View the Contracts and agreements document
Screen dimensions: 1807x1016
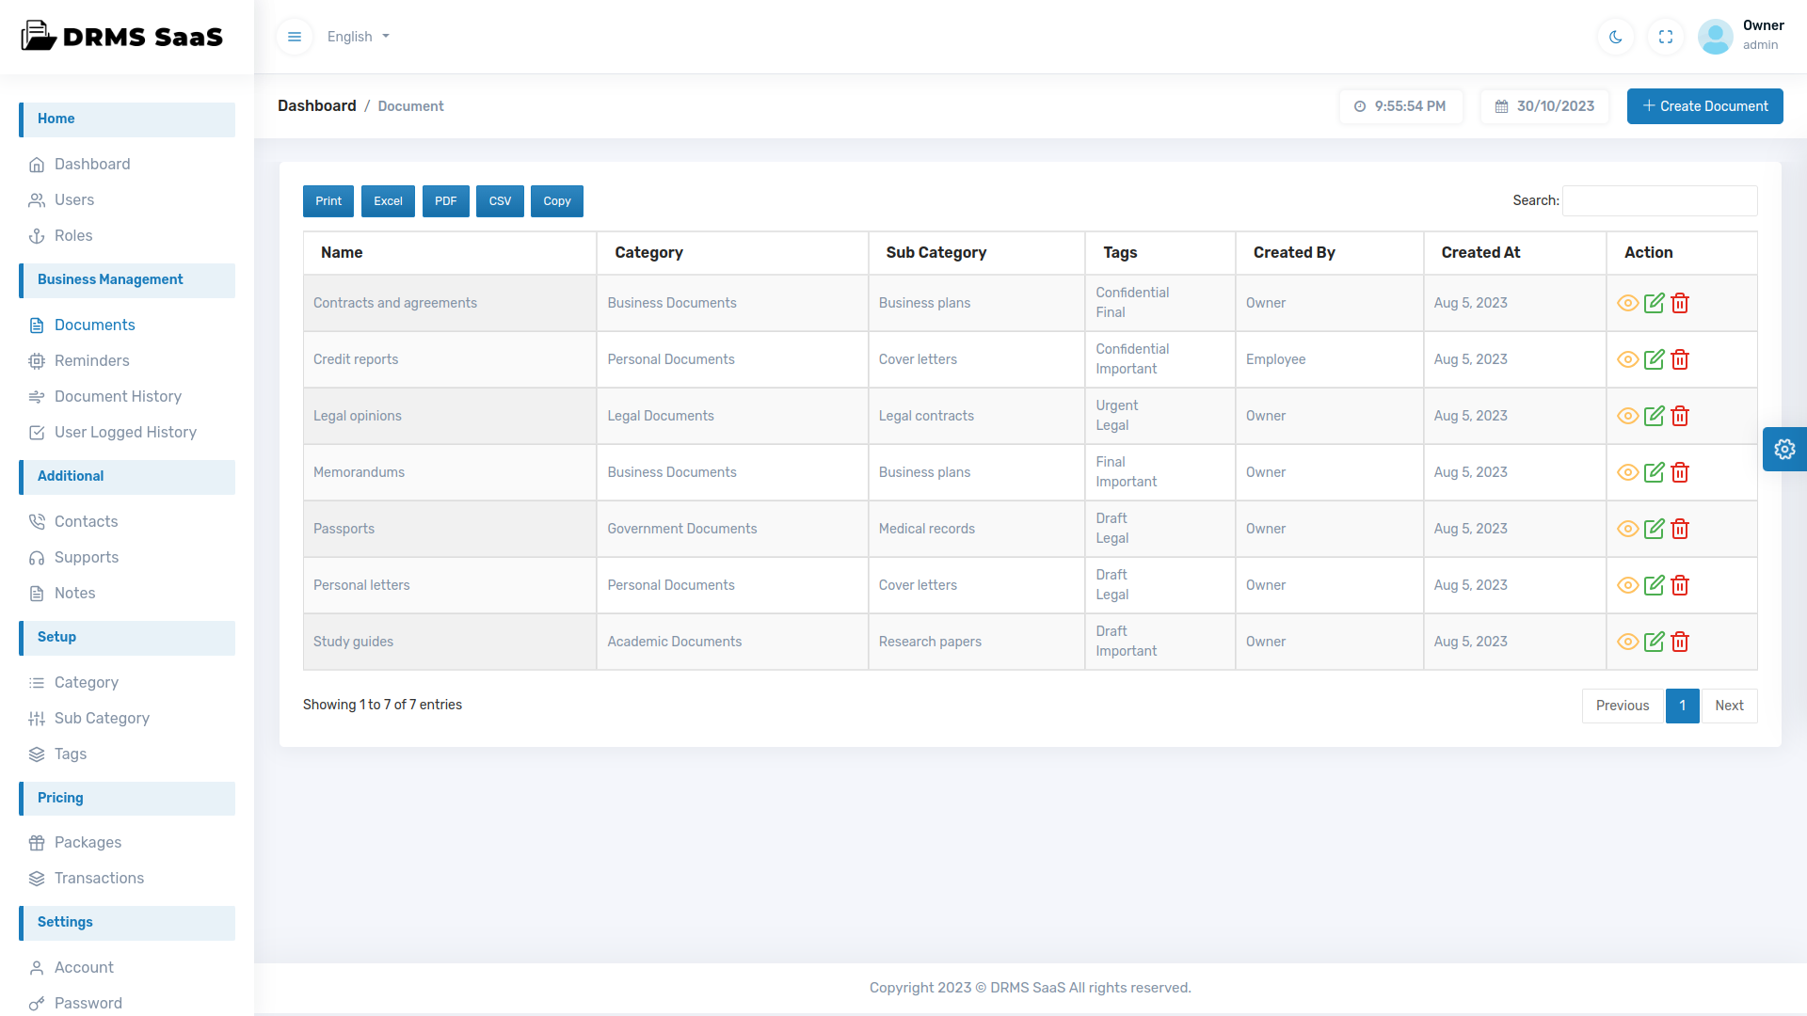click(x=1627, y=303)
